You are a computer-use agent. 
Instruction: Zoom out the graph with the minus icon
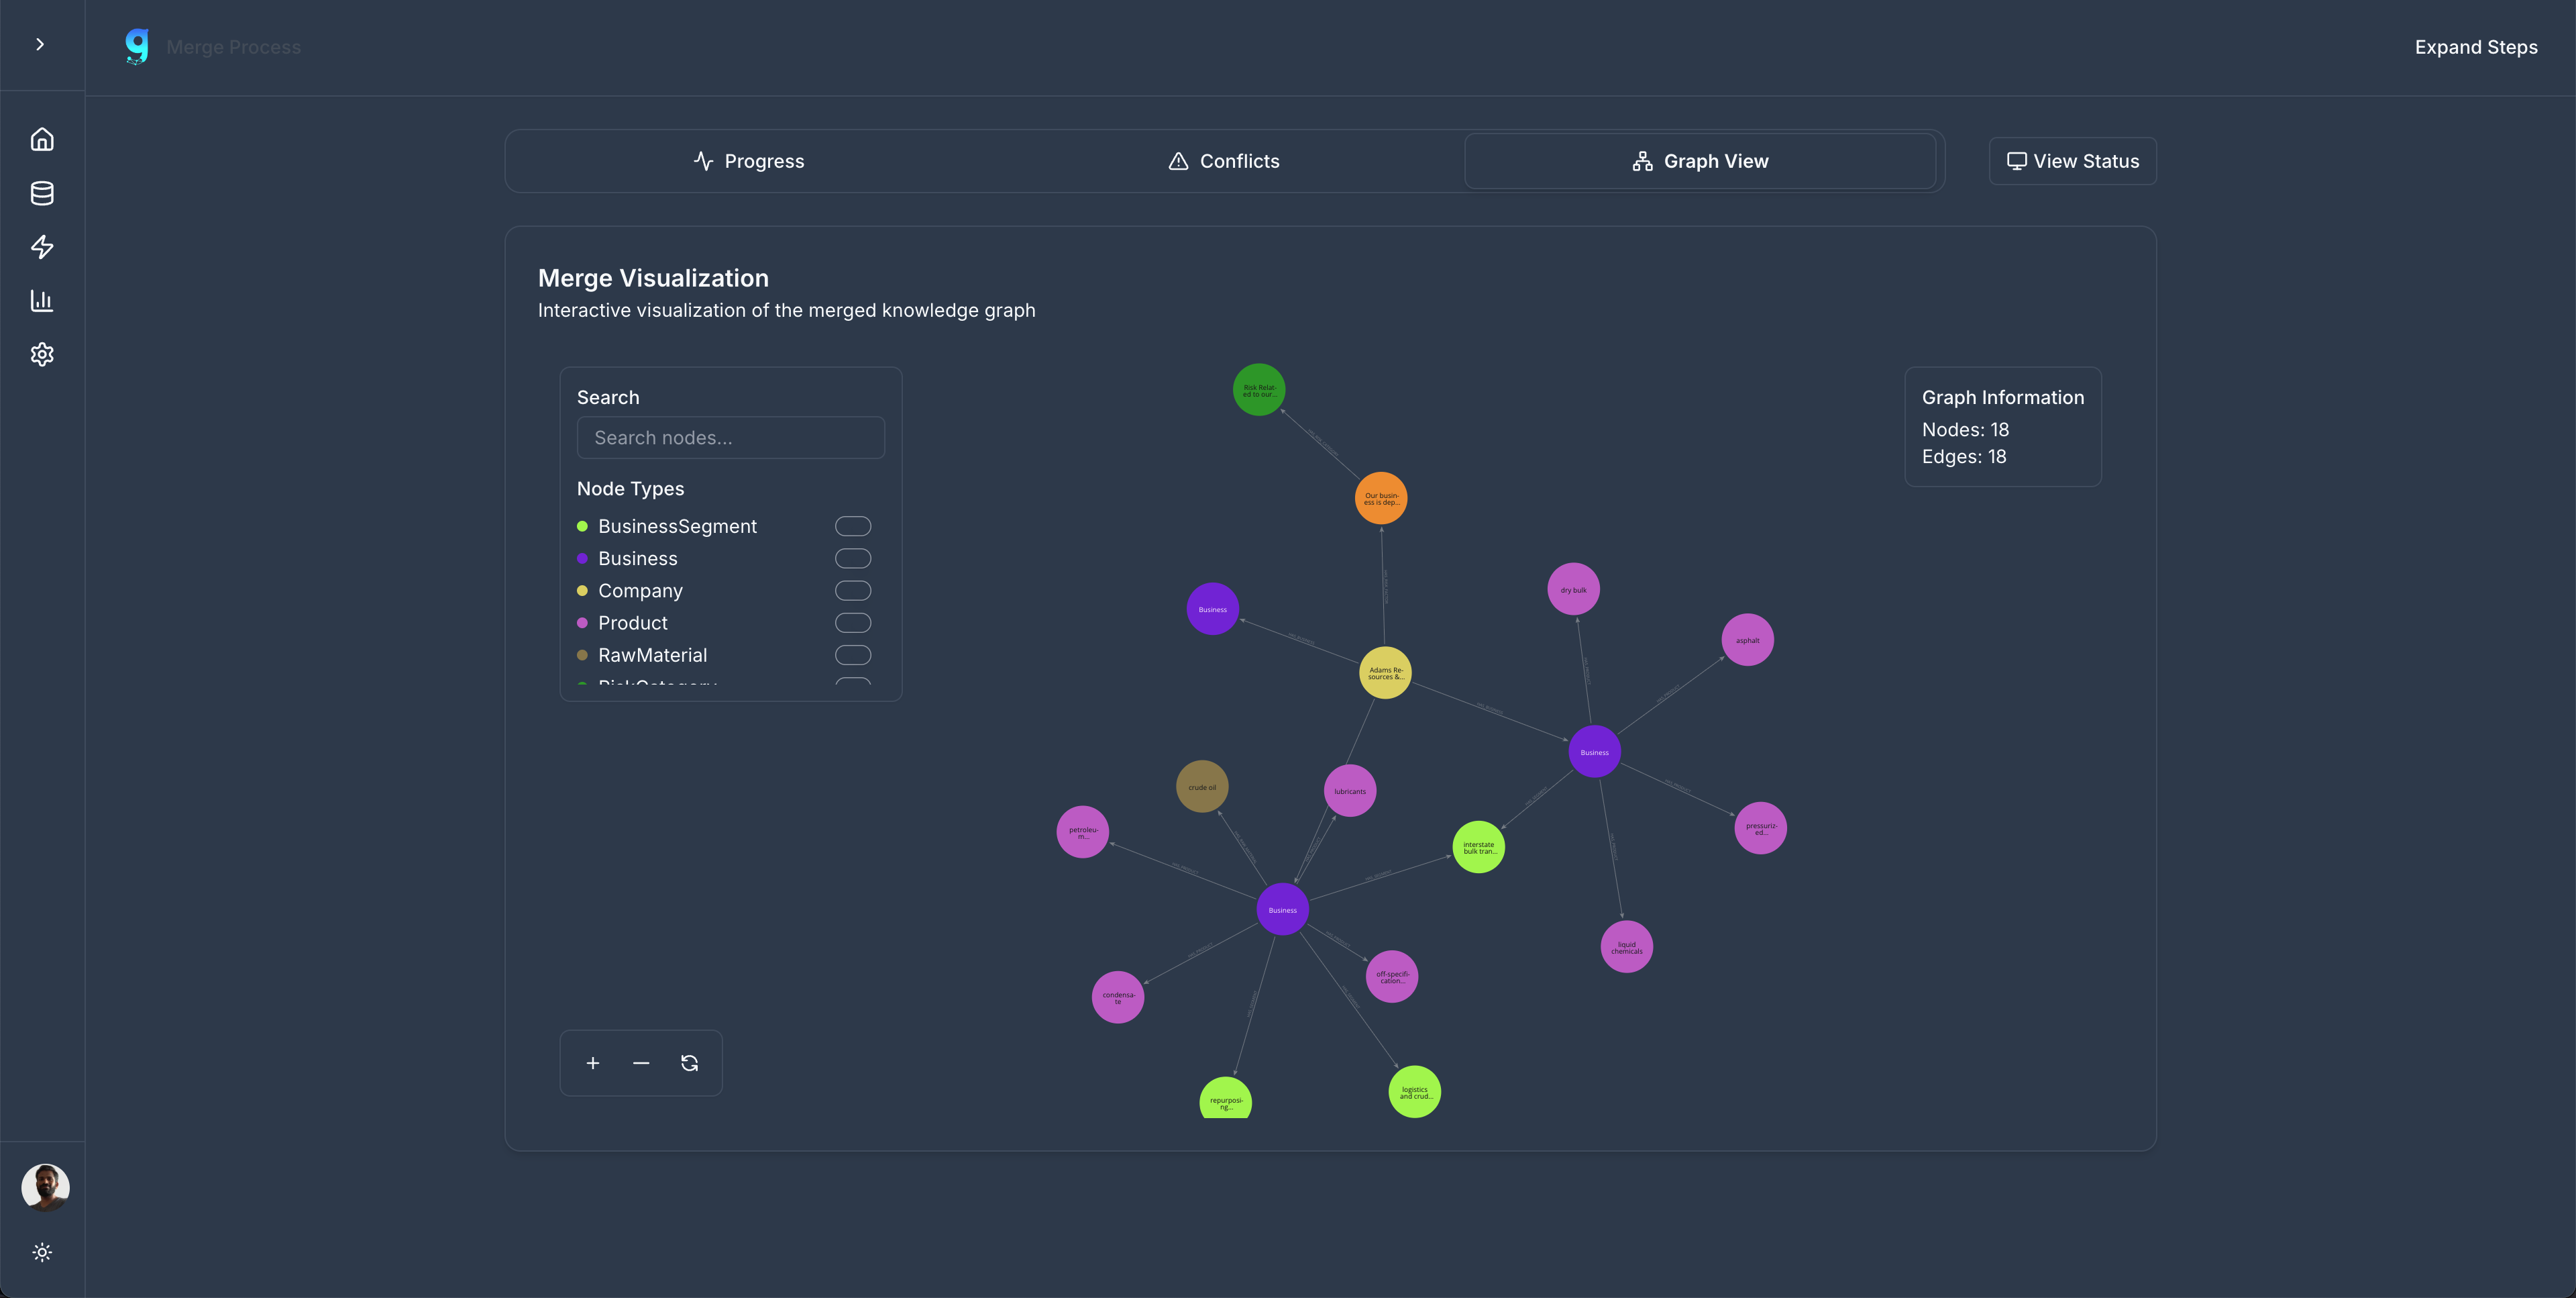pyautogui.click(x=641, y=1063)
